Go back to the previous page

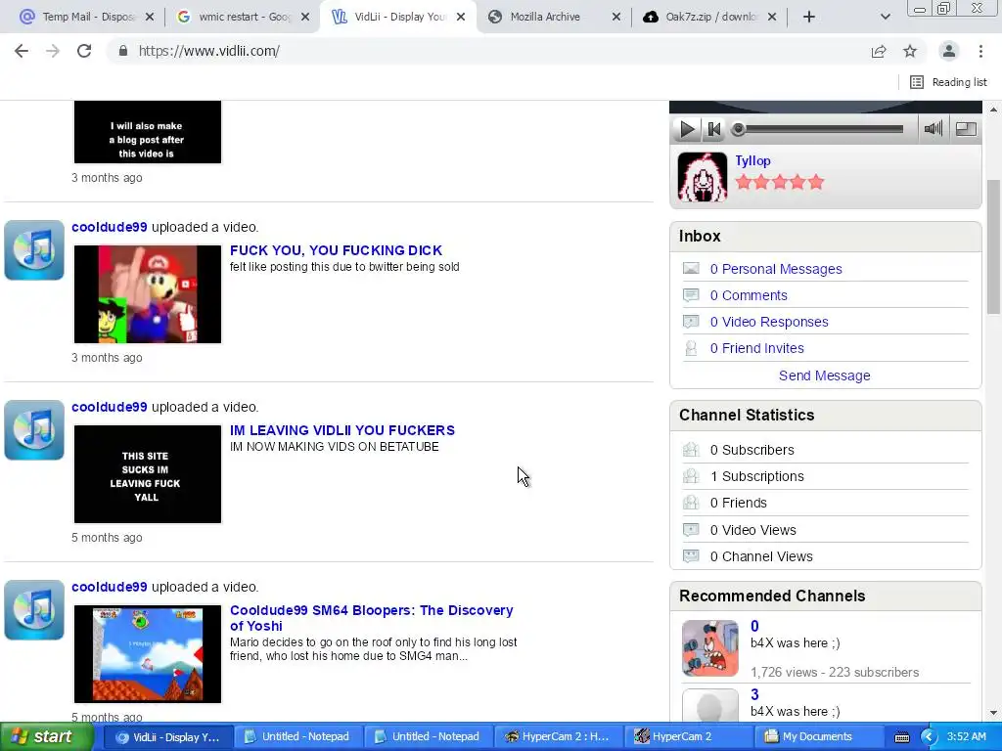[x=22, y=51]
